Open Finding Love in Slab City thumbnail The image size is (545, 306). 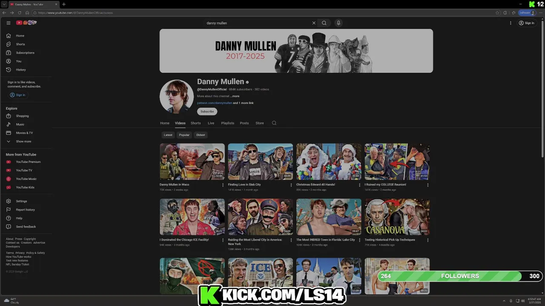260,161
